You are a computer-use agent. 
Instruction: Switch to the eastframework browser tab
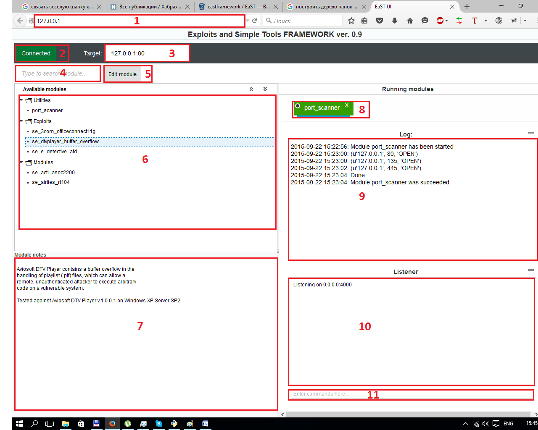[238, 7]
